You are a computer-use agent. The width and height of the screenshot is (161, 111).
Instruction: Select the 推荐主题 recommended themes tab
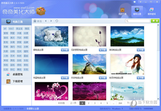(137, 11)
